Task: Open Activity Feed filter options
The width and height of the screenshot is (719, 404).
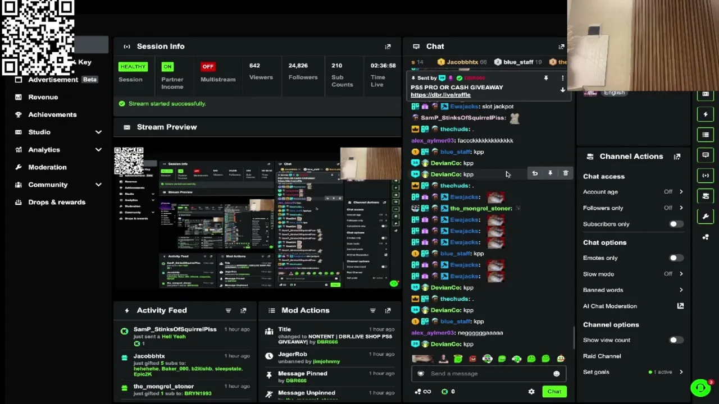Action: [228, 310]
